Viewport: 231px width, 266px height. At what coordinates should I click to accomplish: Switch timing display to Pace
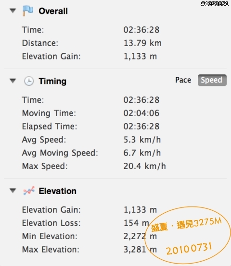pos(183,80)
